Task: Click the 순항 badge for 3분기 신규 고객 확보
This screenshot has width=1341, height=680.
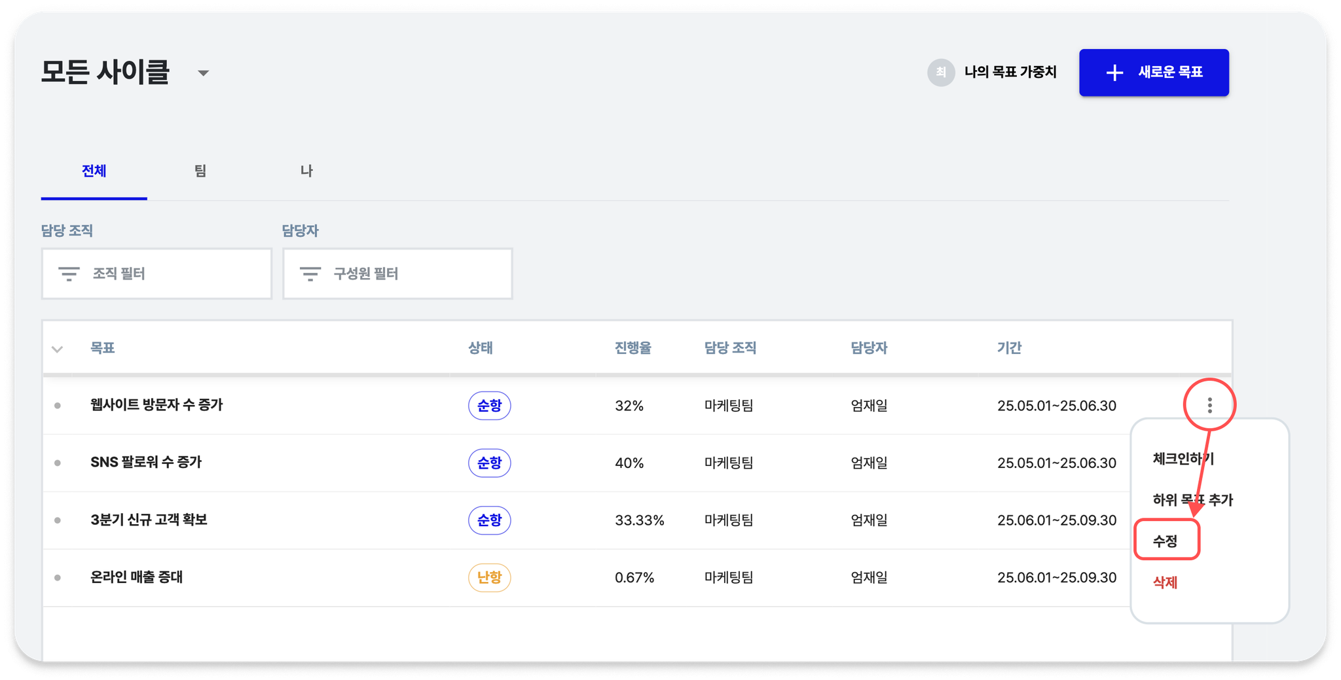Action: tap(489, 520)
